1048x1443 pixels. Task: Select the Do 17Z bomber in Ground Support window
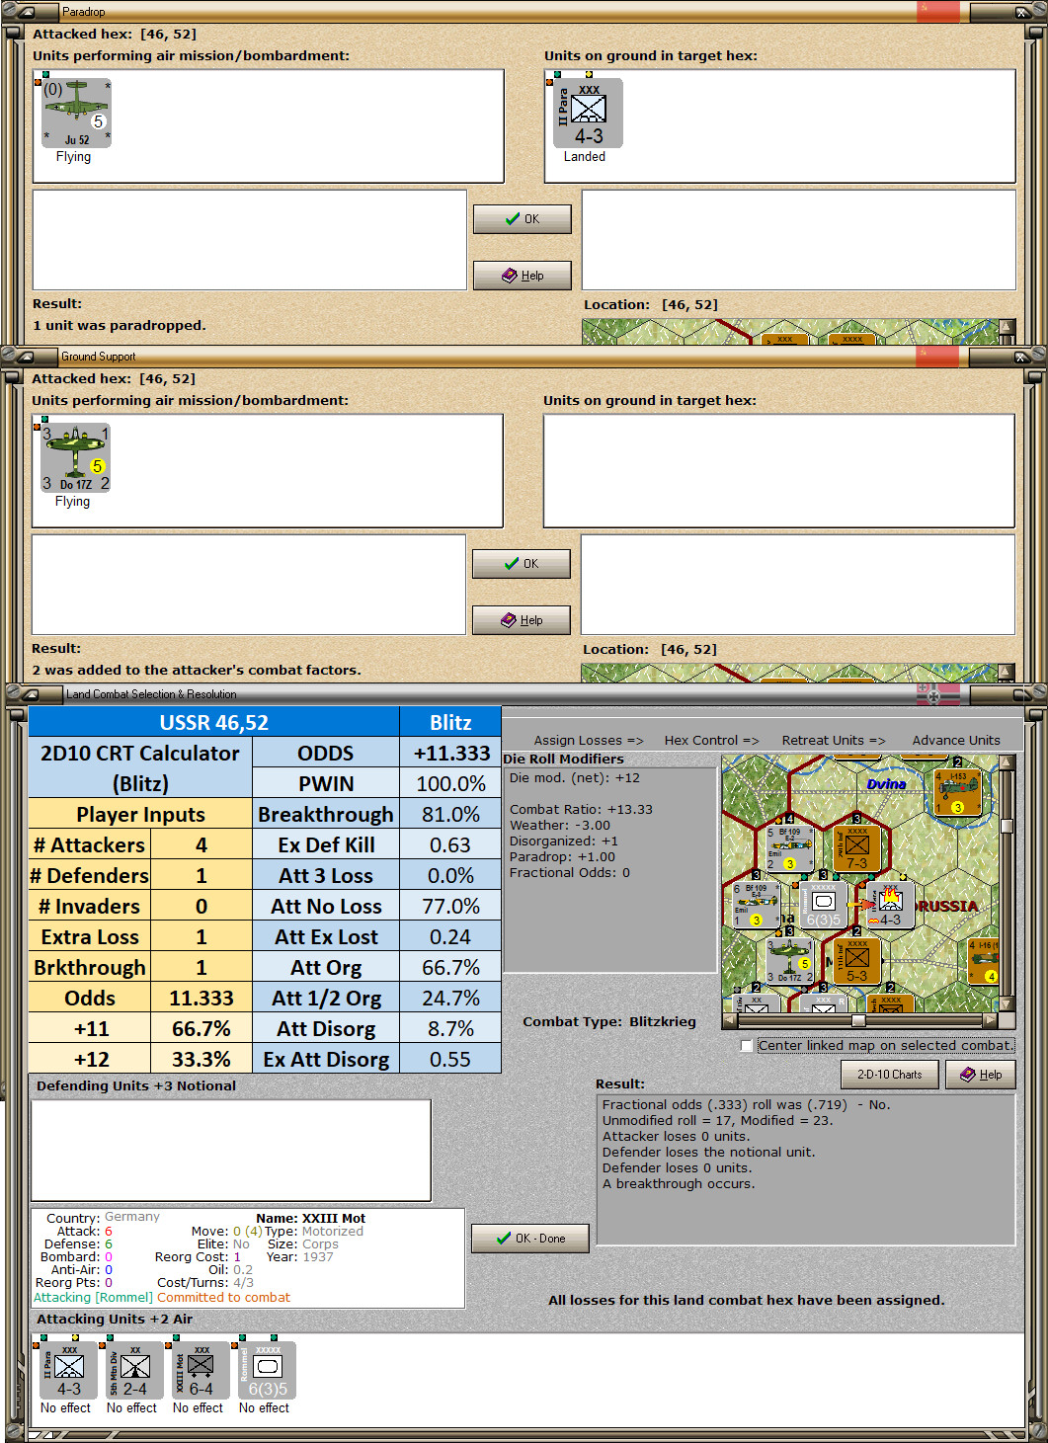tap(75, 457)
